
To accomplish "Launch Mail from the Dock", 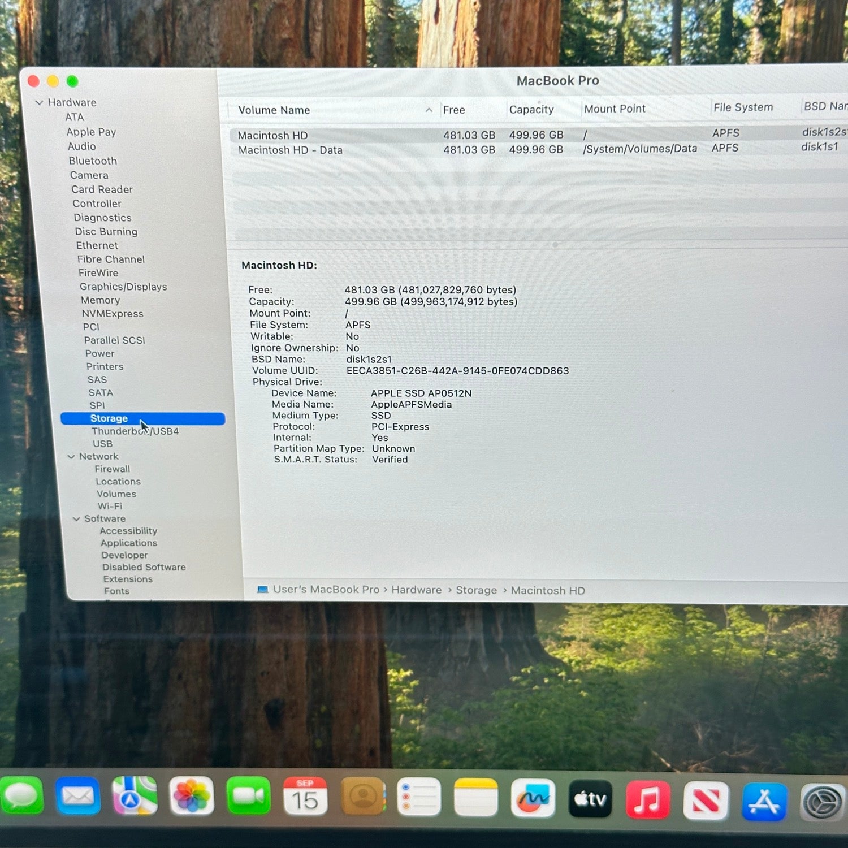I will [78, 797].
